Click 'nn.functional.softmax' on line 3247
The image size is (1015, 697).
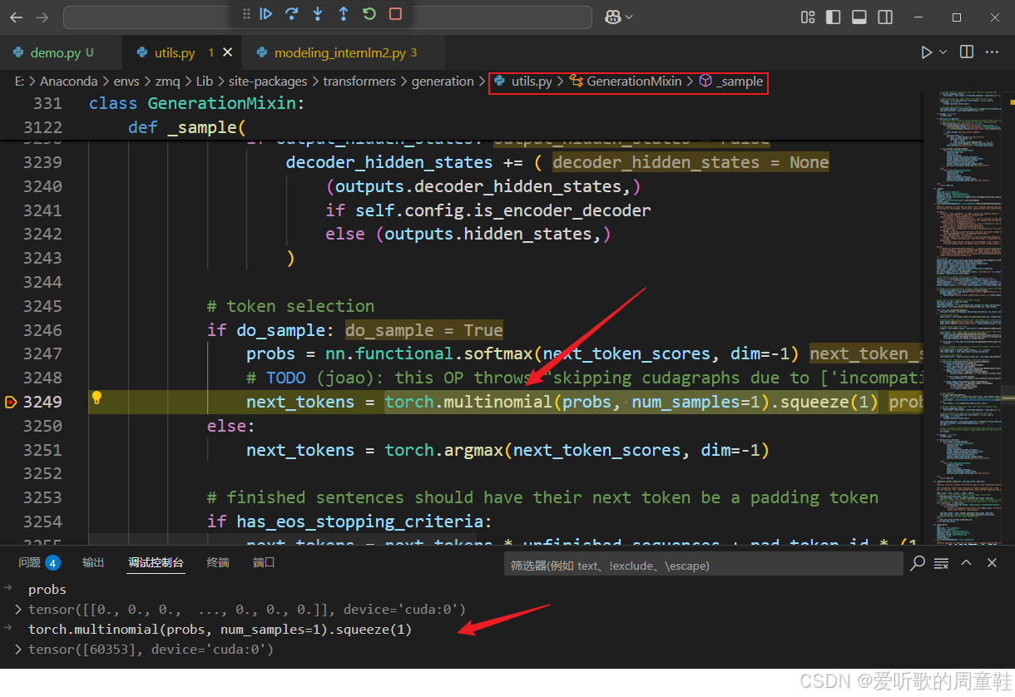[x=429, y=353]
